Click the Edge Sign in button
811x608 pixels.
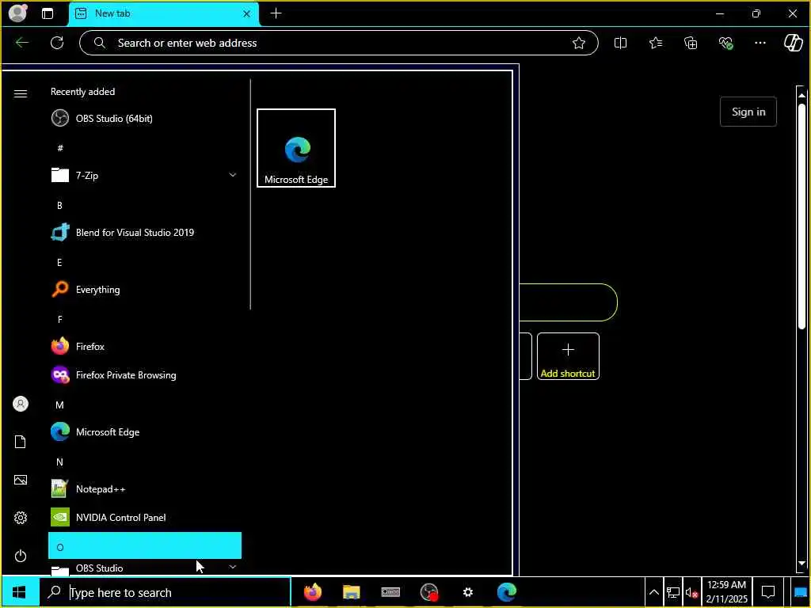[x=748, y=112]
